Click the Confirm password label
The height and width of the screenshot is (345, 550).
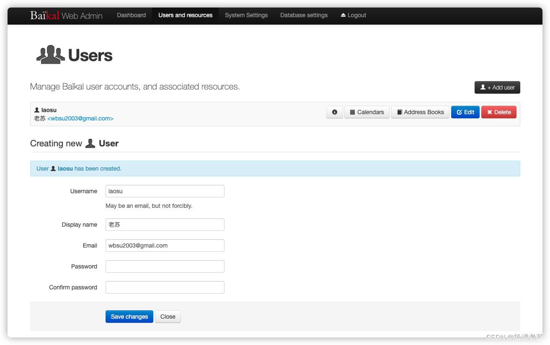point(73,287)
